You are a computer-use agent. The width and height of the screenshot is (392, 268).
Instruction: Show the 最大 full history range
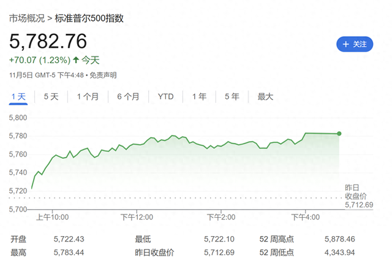click(265, 97)
